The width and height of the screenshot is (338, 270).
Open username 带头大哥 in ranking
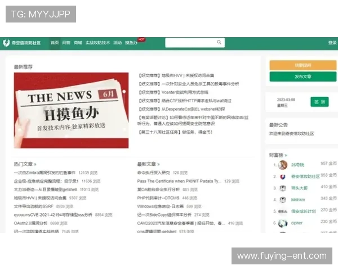299,188
